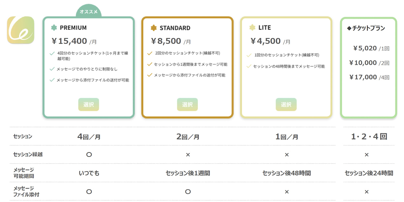Click checkmark beside セッションの48時間後までメッセージ可能
This screenshot has height=202, width=404.
coord(249,66)
